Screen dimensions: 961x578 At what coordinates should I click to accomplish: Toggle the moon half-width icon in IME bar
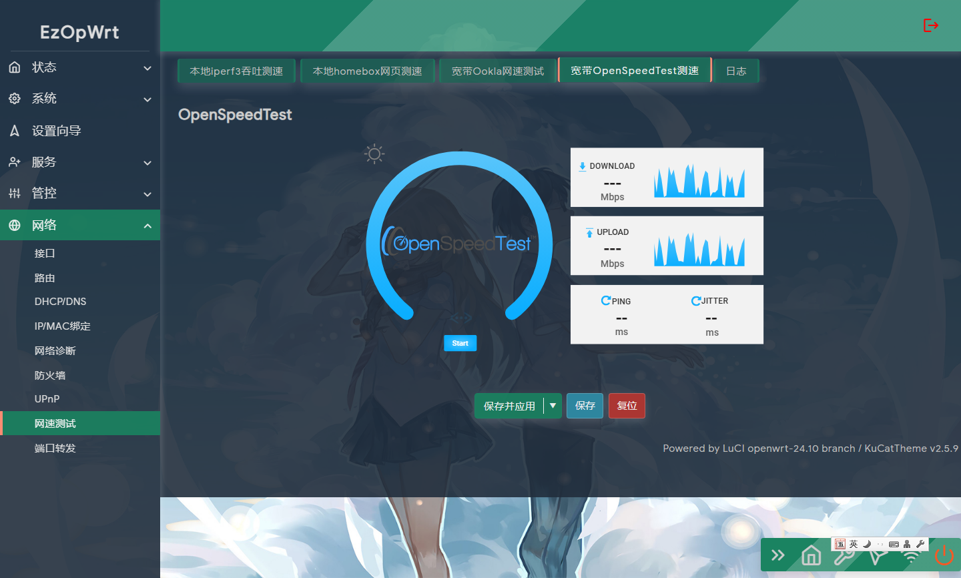(867, 544)
